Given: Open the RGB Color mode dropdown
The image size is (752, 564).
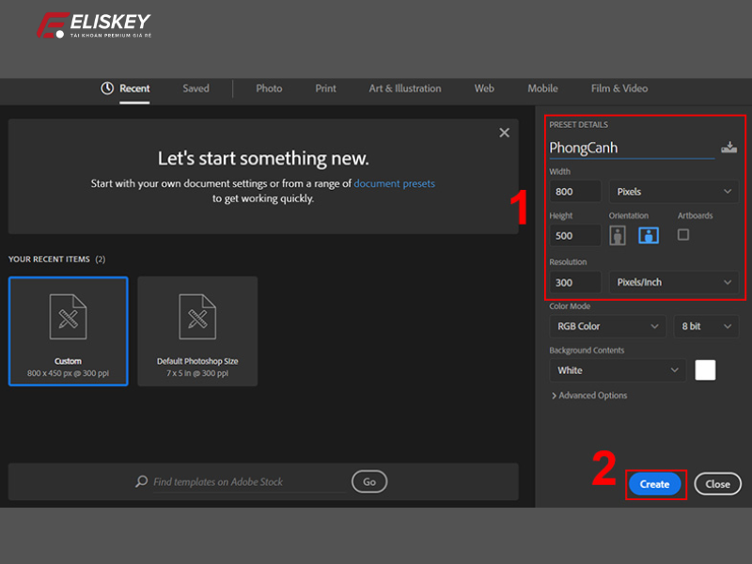Looking at the screenshot, I should click(x=607, y=326).
